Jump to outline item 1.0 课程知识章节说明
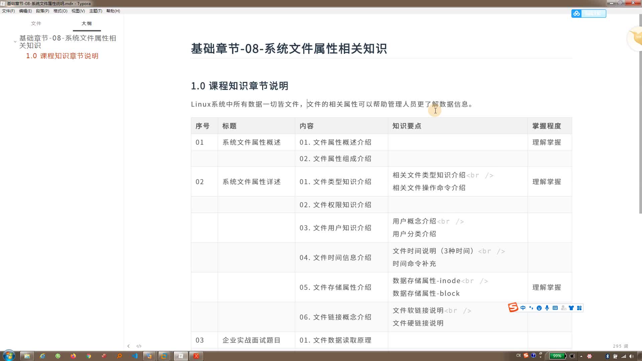Image resolution: width=642 pixels, height=361 pixels. (62, 56)
